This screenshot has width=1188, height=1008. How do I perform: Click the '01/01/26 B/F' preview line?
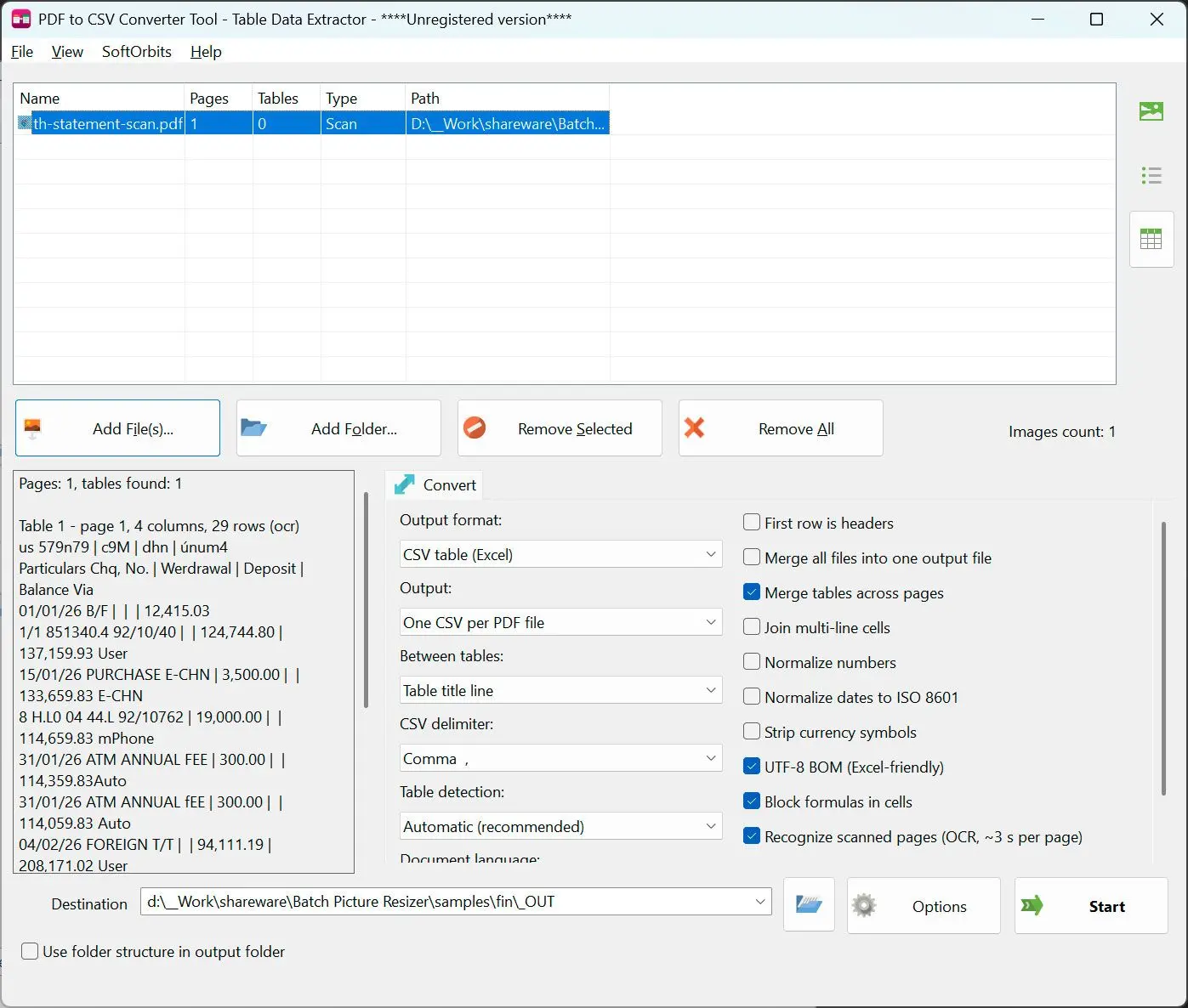(x=114, y=610)
